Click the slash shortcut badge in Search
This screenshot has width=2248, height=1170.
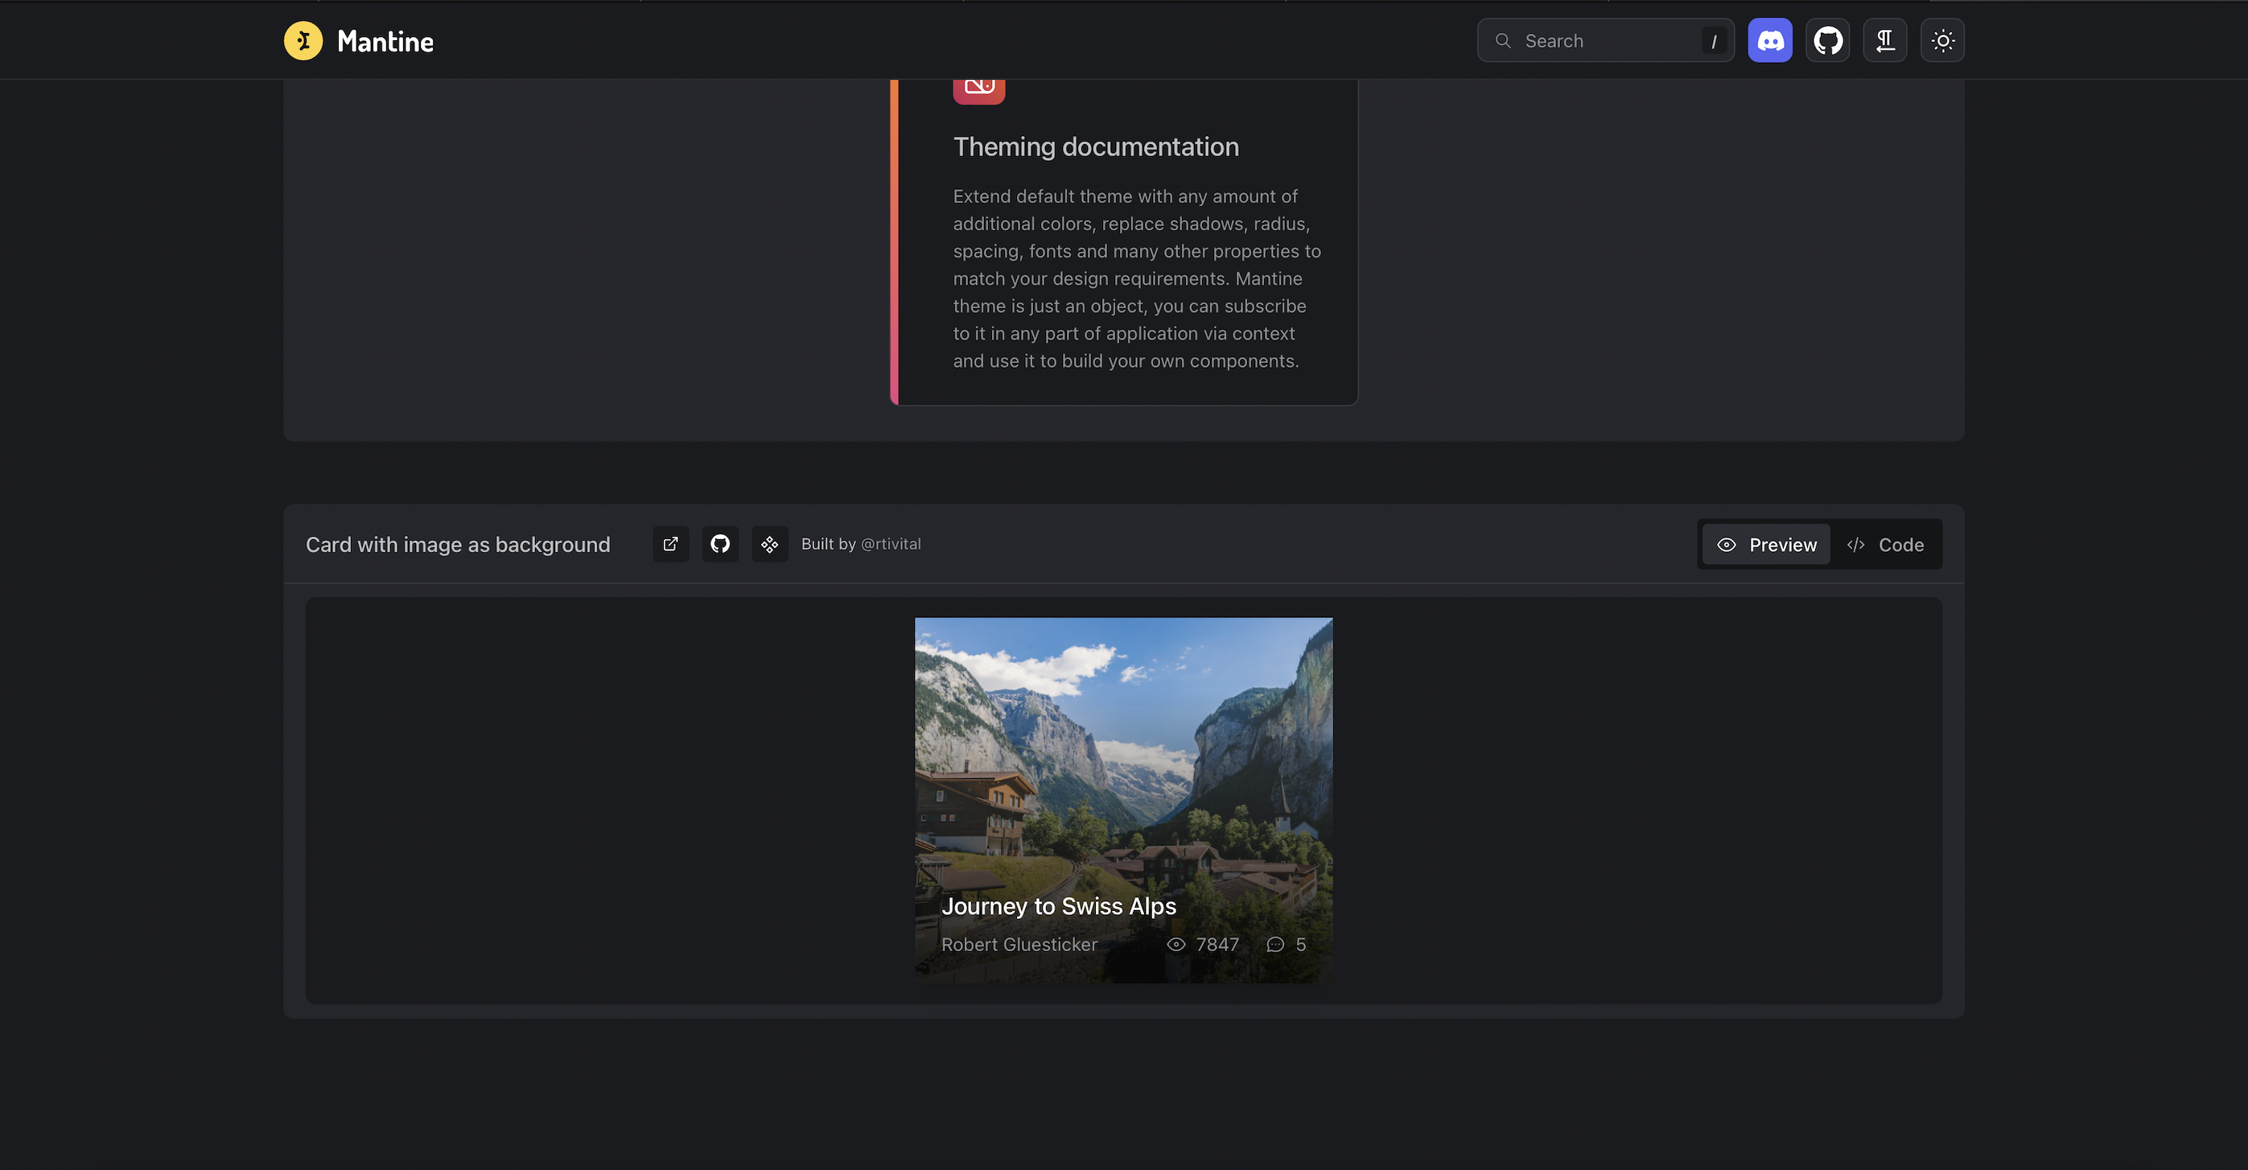pyautogui.click(x=1714, y=41)
